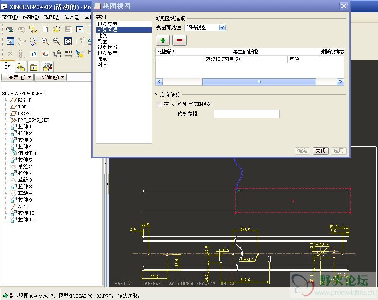Viewport: 378px width, 300px height.
Task: Add a break line with green plus
Action: pos(163,40)
